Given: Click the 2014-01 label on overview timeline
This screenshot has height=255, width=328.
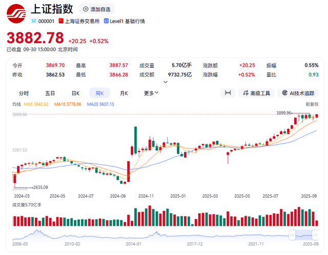Looking at the screenshot, I should click(x=133, y=244).
